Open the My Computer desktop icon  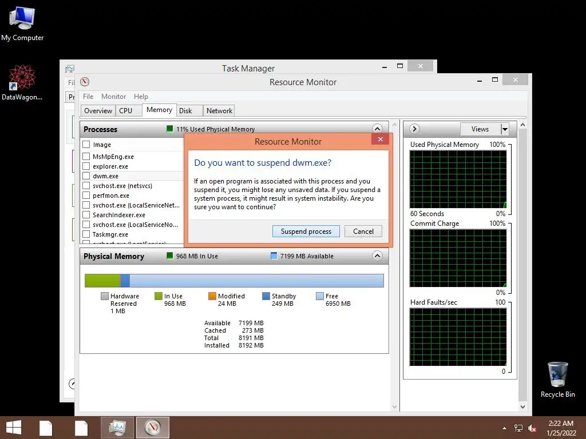22,23
